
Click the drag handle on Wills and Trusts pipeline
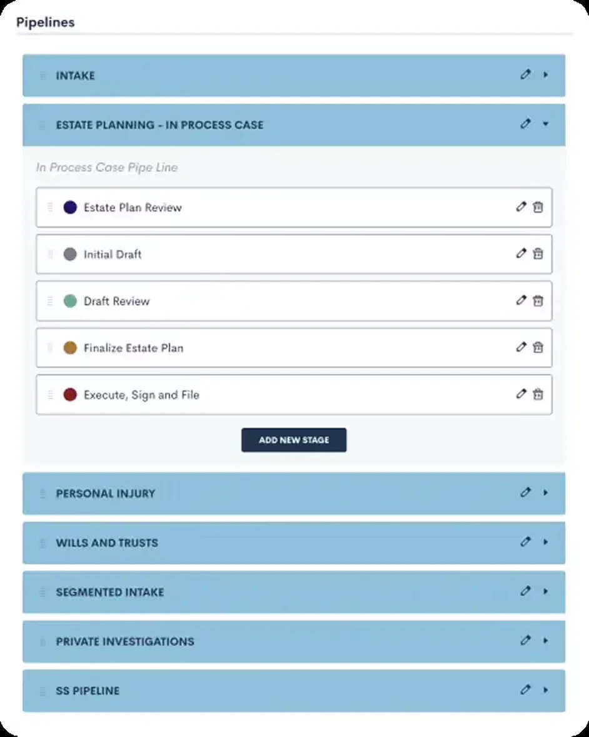(43, 542)
